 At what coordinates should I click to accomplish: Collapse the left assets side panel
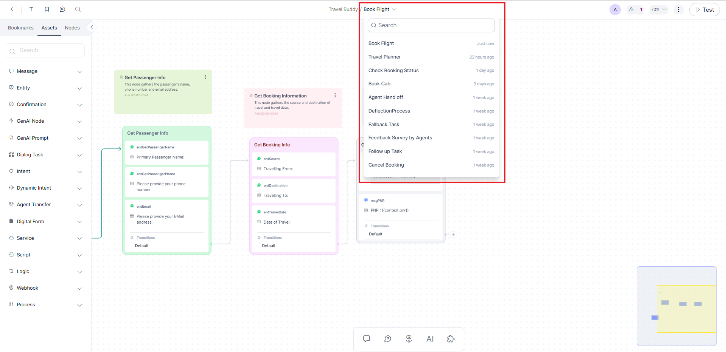92,27
